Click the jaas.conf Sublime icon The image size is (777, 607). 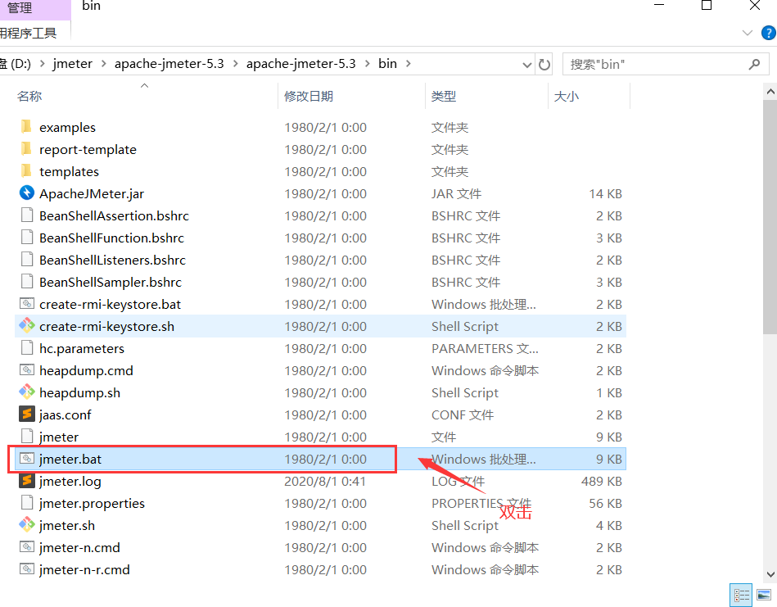tap(27, 414)
